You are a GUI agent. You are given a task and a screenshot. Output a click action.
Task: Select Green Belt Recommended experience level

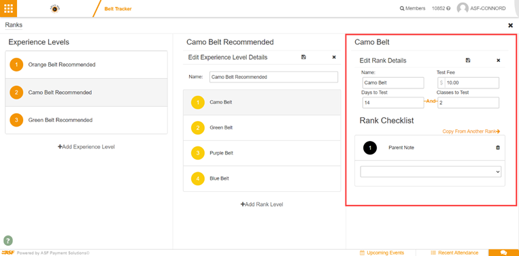86,121
